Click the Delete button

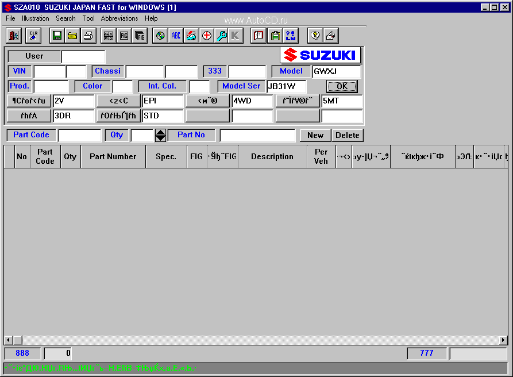coord(348,135)
